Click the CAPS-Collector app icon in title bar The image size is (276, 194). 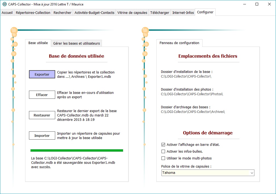coord(5,4)
